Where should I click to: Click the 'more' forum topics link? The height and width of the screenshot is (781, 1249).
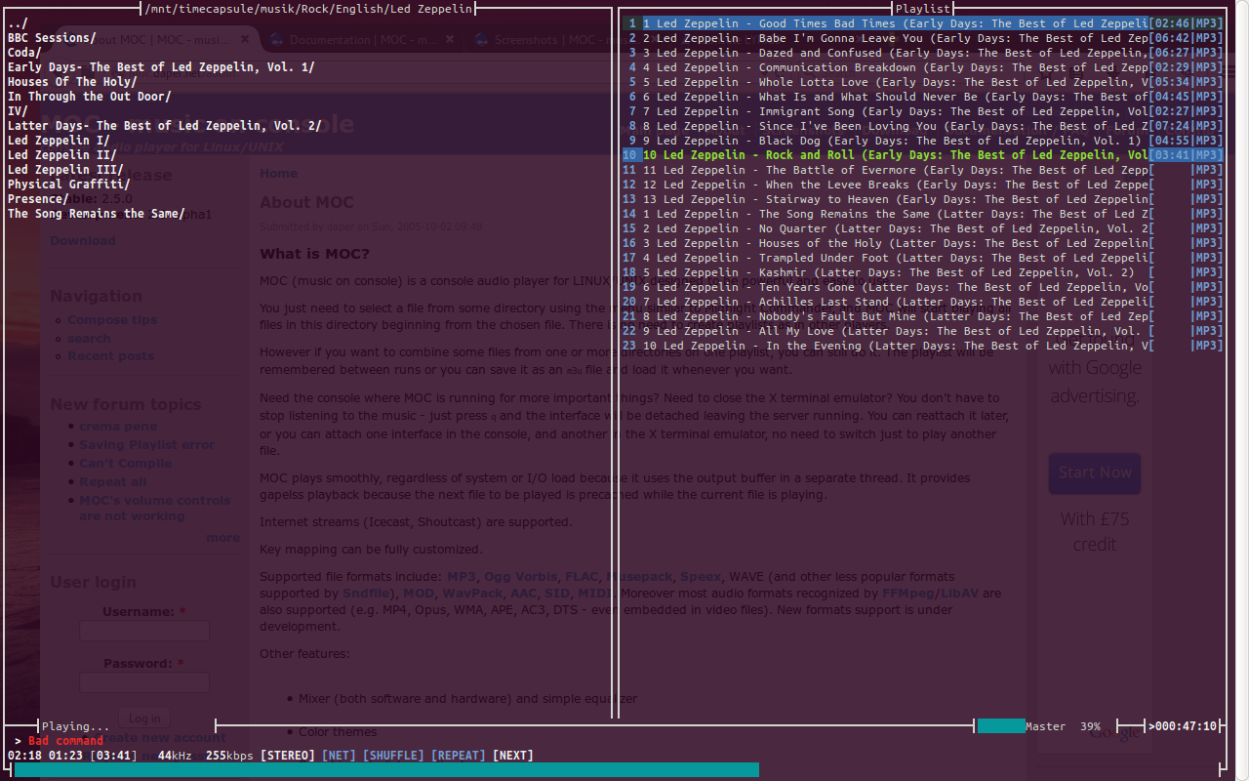pos(222,538)
